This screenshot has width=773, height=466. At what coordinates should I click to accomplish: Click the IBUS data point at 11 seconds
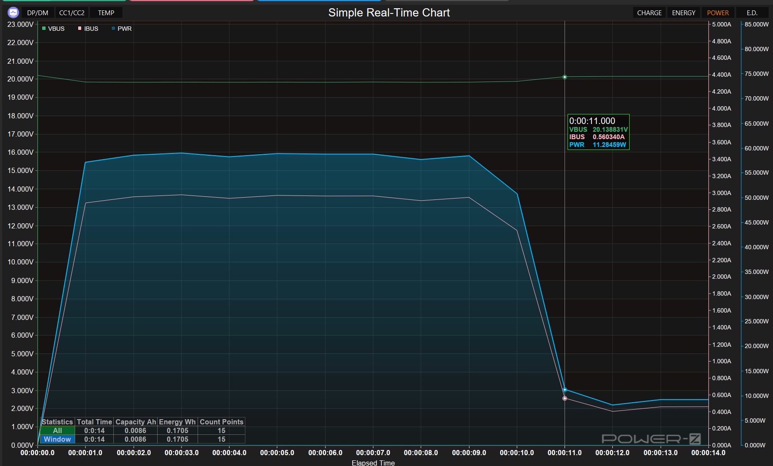[x=565, y=398]
